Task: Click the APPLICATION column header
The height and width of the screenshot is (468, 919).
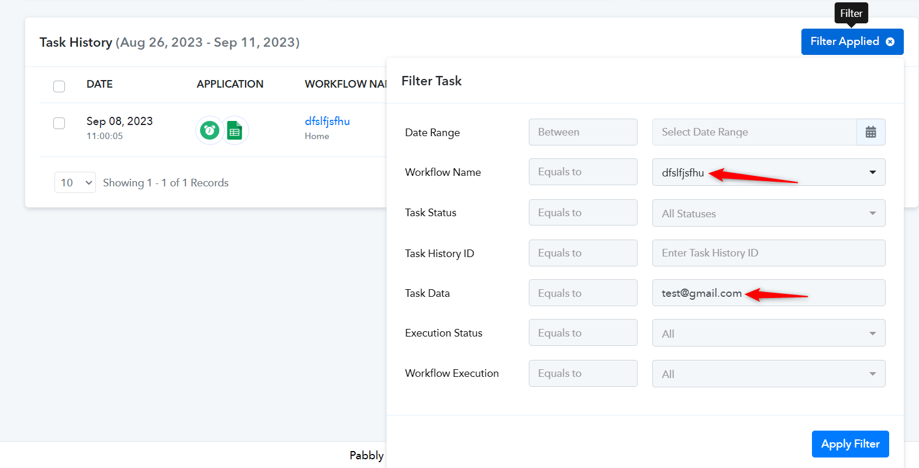Action: click(230, 84)
